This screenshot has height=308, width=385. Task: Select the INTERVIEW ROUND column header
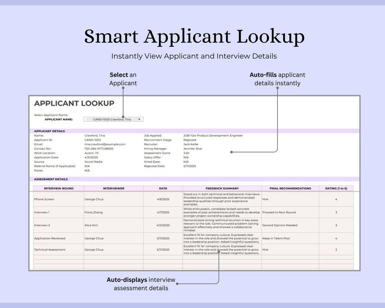point(59,188)
